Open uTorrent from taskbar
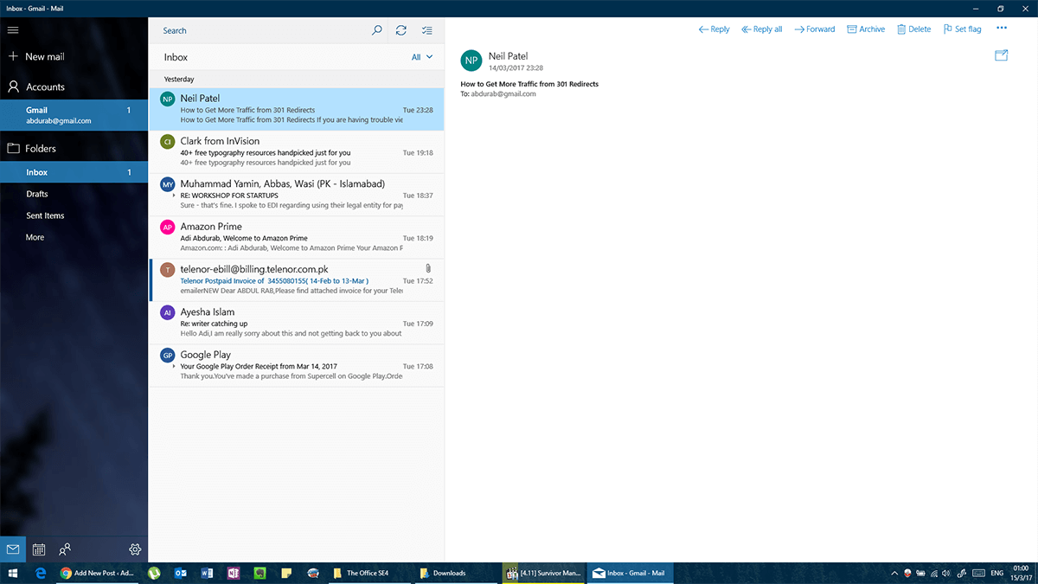 [x=154, y=573]
